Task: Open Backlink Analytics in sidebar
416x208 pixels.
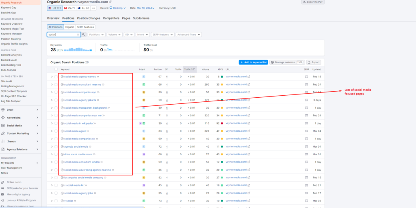Action: click(11, 55)
